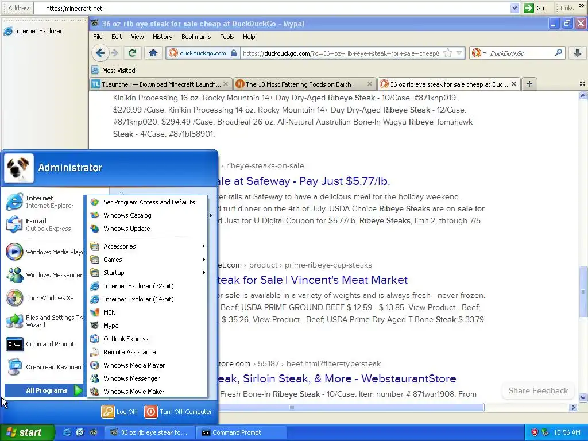The width and height of the screenshot is (588, 441).
Task: Open the All Programs menu
Action: pos(44,390)
